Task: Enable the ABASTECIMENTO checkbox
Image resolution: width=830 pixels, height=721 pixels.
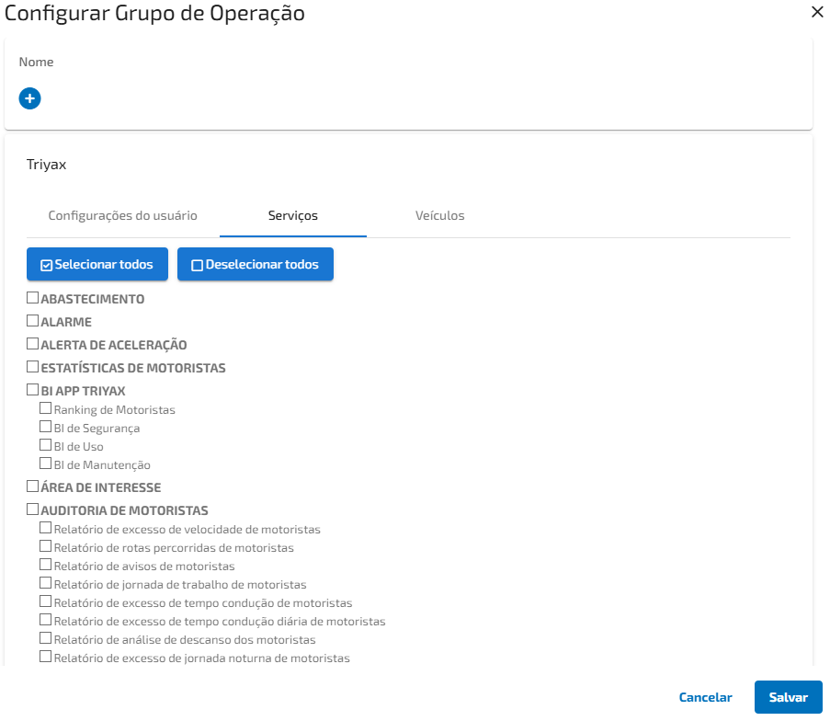Action: (x=33, y=298)
